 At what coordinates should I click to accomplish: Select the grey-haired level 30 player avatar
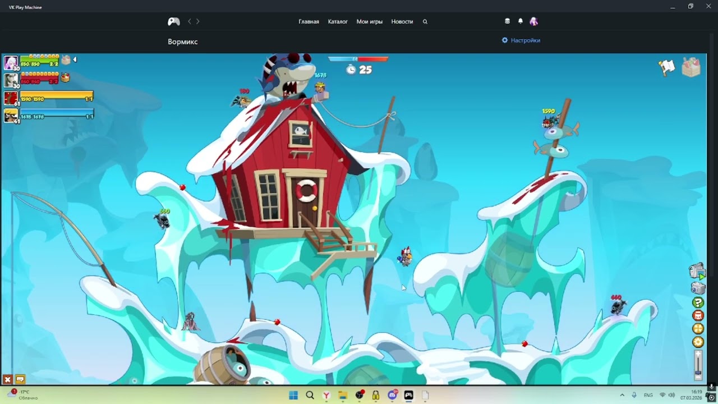[11, 80]
